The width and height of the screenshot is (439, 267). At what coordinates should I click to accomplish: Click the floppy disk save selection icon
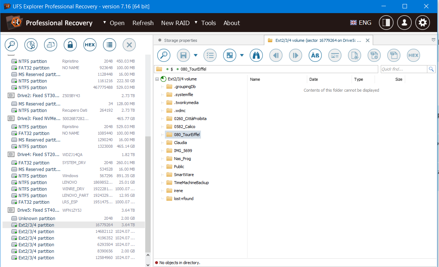coord(183,55)
